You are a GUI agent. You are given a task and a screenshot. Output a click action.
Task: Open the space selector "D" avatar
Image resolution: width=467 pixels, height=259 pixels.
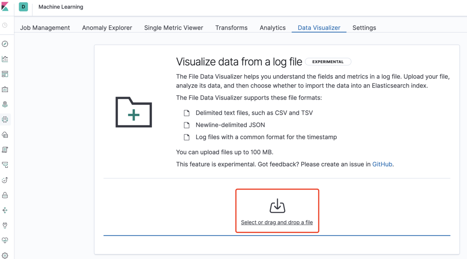pos(23,7)
